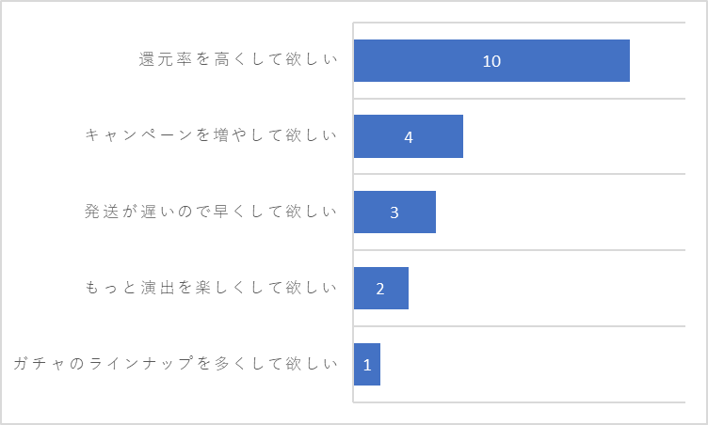Click the bottom border line of plot area
The height and width of the screenshot is (425, 708).
pos(520,401)
